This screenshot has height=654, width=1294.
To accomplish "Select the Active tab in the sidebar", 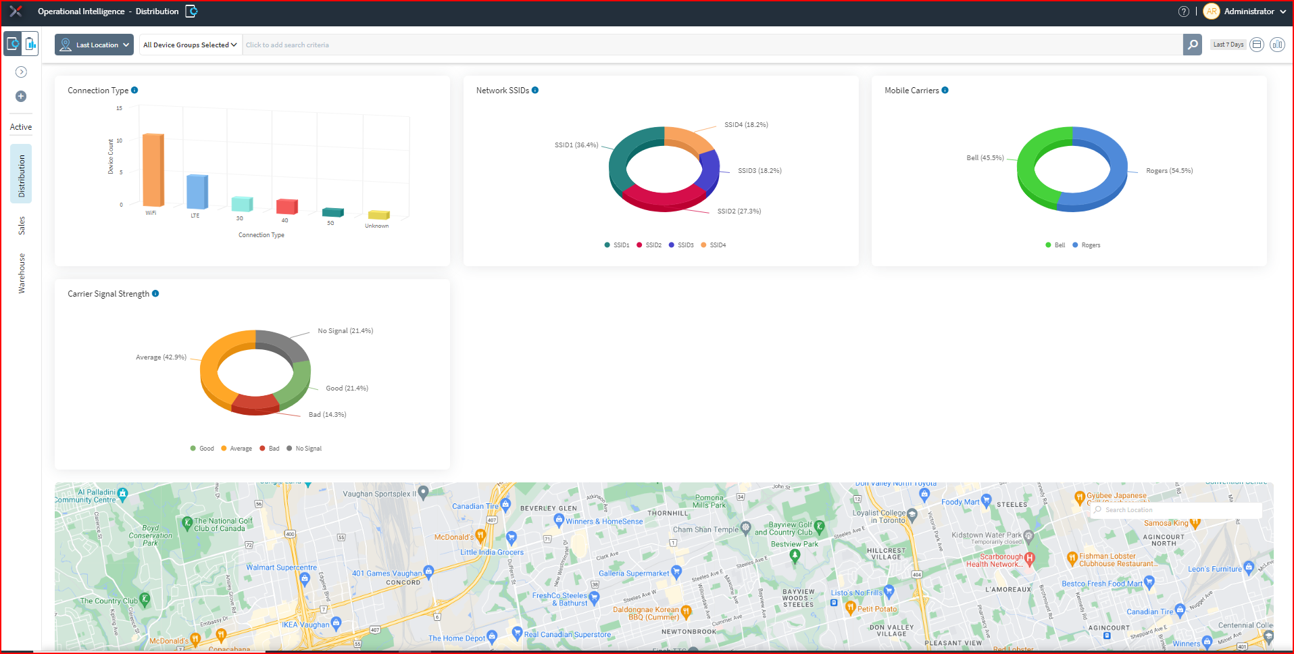I will click(21, 127).
